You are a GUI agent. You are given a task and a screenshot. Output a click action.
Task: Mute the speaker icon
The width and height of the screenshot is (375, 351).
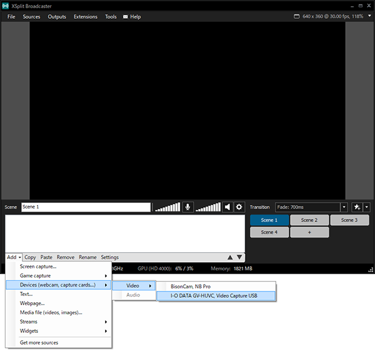pyautogui.click(x=227, y=207)
